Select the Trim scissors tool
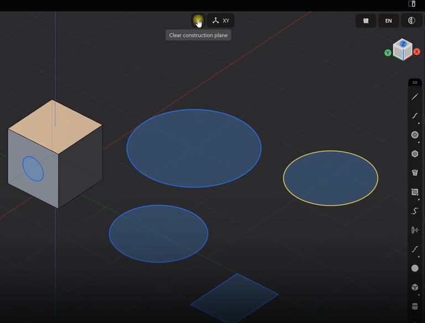The width and height of the screenshot is (425, 323). [x=414, y=230]
